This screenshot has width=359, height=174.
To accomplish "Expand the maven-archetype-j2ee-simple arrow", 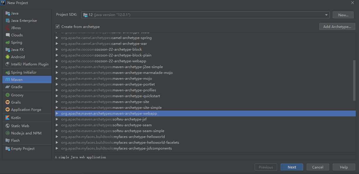I will pos(57,67).
